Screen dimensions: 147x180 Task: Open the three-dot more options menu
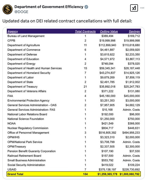142,8
